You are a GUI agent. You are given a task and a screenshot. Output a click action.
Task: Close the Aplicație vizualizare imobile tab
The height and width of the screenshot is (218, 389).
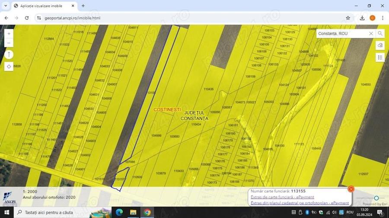(x=73, y=6)
